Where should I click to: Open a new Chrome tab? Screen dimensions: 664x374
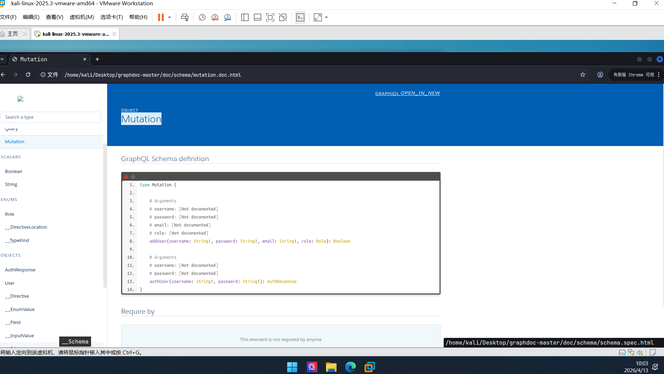pos(97,59)
